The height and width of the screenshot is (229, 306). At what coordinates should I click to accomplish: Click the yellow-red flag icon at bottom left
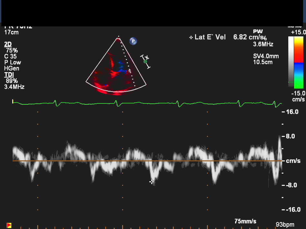point(9,225)
